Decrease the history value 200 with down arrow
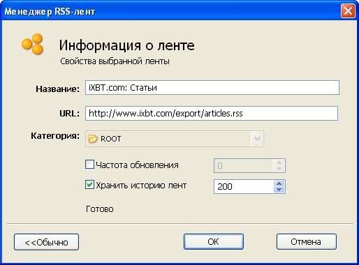Screen dimensions: 359x265 (x=279, y=190)
